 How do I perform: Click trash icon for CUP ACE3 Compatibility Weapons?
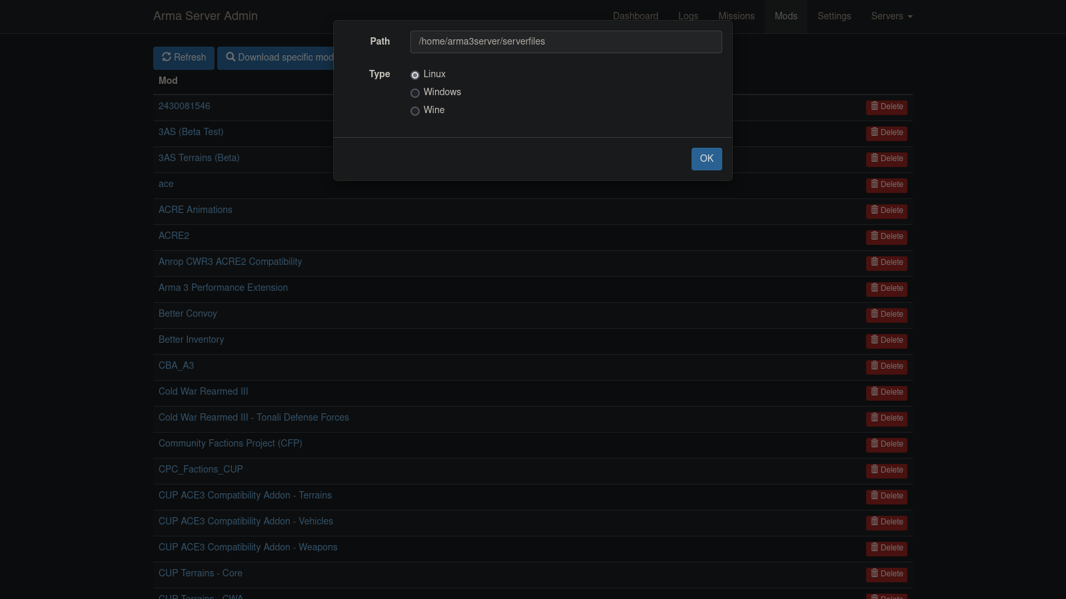tap(874, 548)
